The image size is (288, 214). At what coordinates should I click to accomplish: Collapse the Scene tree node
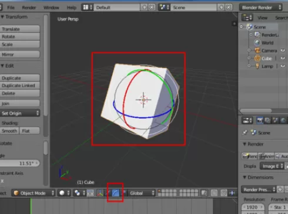coord(242,27)
